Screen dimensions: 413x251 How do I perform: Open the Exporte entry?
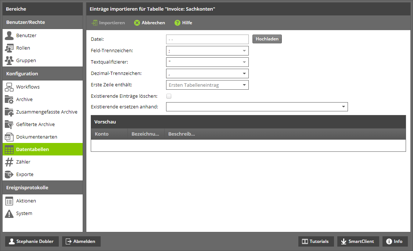coord(43,174)
